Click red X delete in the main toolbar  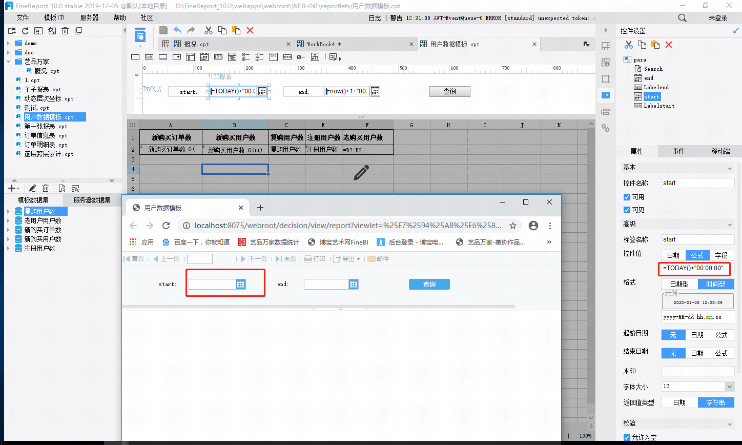250,30
